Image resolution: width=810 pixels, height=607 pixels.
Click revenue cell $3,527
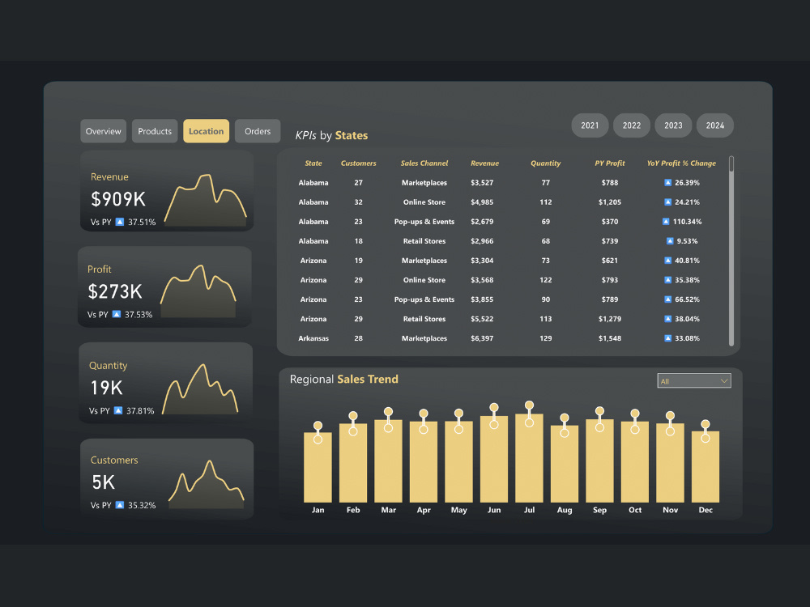click(x=482, y=183)
